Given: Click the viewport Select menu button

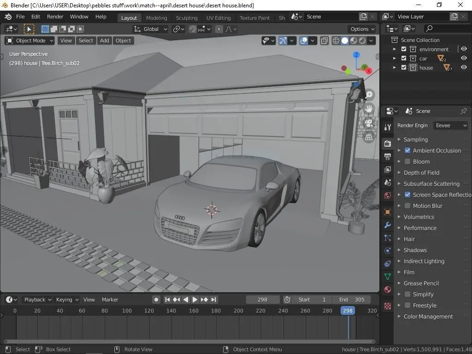Looking at the screenshot, I should 86,41.
